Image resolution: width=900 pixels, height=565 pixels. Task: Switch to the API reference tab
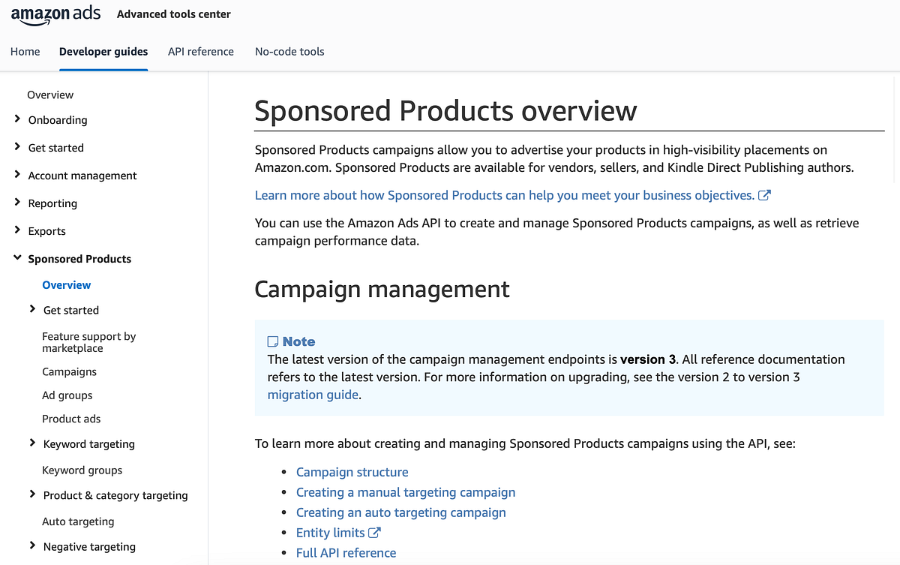click(x=201, y=51)
